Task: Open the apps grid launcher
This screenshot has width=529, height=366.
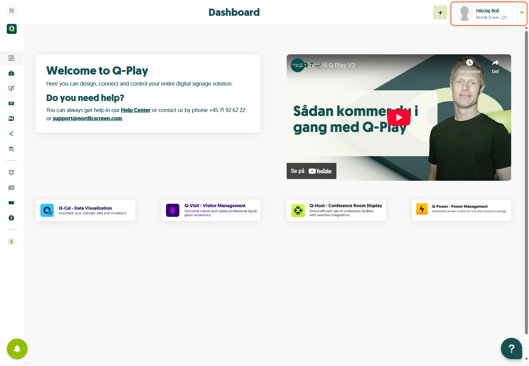Action: tap(12, 11)
